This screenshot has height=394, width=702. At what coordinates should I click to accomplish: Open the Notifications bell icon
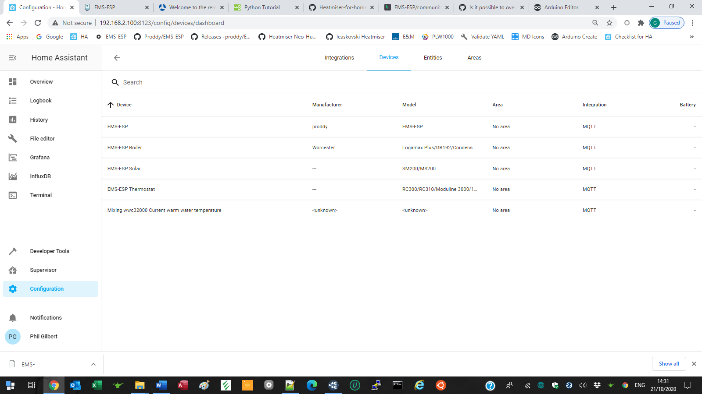click(x=13, y=318)
